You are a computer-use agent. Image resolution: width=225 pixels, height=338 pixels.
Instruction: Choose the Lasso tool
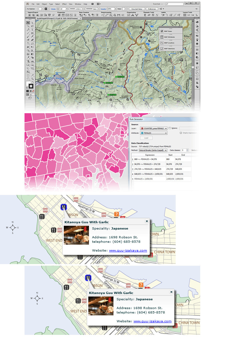(32, 26)
